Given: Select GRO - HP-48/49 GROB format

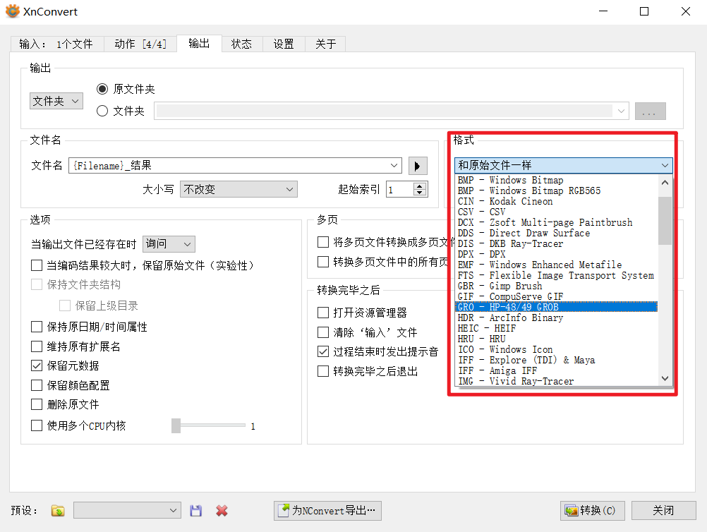Looking at the screenshot, I should [557, 307].
